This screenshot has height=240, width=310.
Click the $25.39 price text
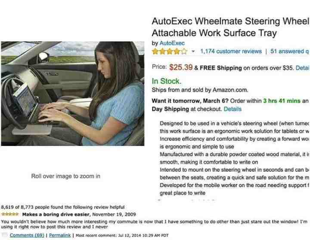tap(181, 67)
